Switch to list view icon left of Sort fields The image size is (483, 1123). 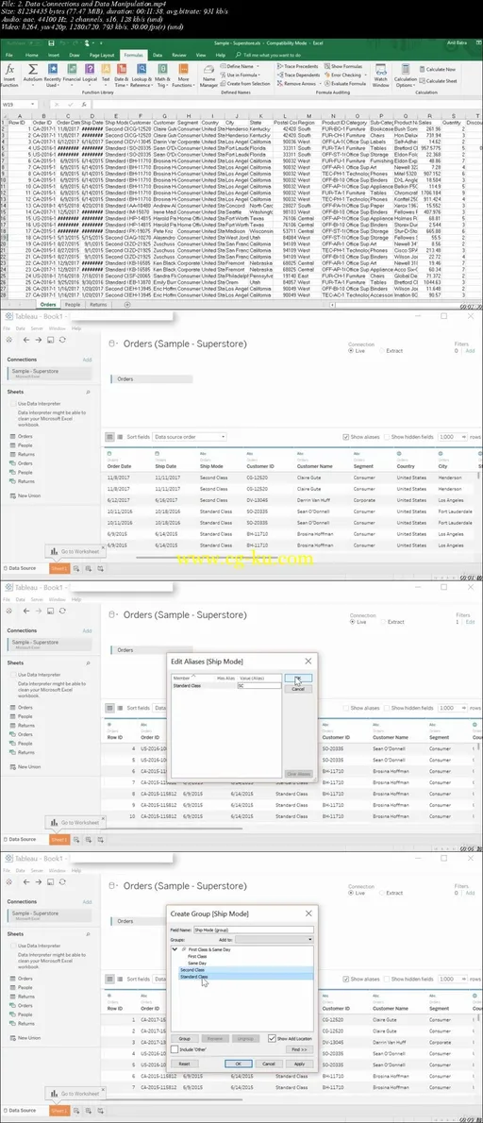coord(120,436)
